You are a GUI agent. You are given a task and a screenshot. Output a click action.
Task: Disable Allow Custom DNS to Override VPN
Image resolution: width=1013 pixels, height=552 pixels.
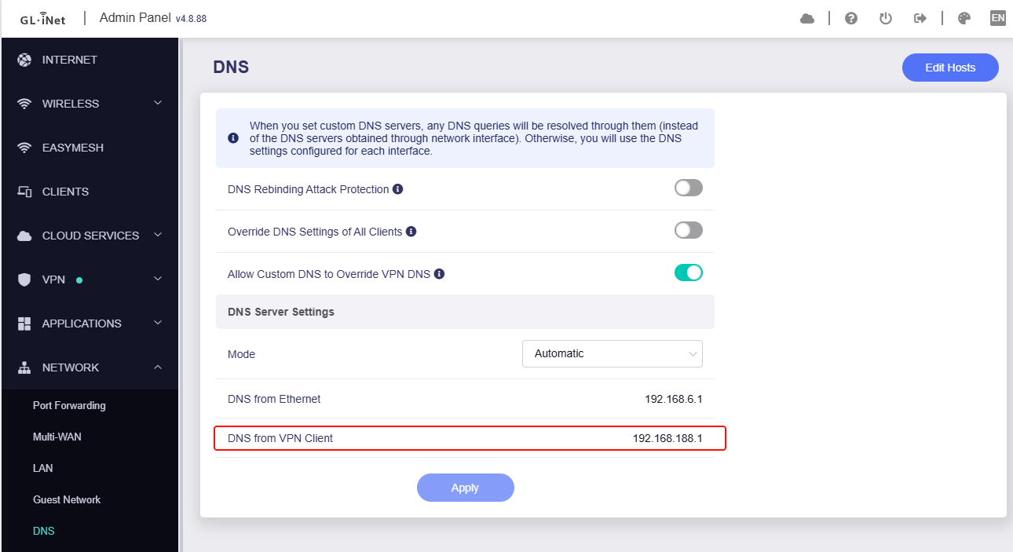pos(688,273)
